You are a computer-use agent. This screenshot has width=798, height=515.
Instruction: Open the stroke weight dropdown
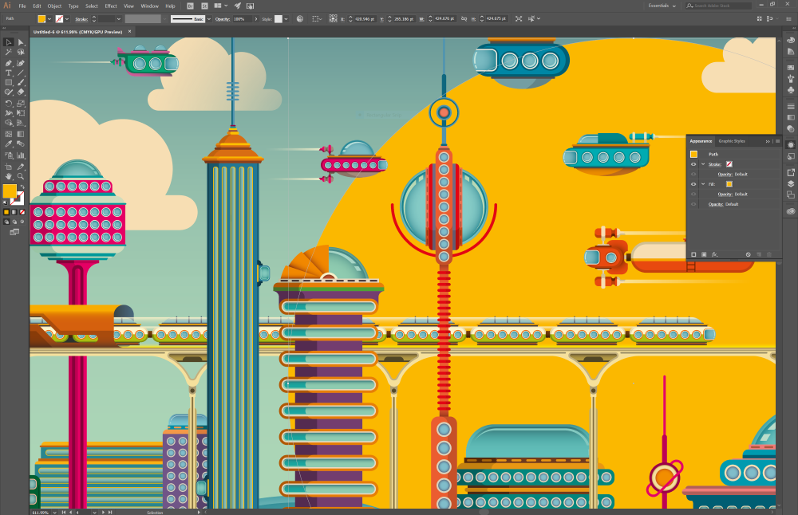119,19
